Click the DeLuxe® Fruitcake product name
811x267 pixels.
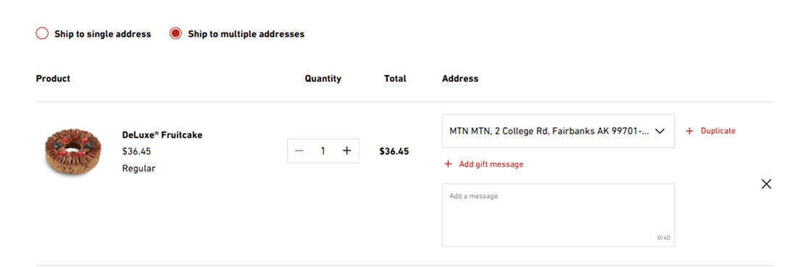[162, 135]
